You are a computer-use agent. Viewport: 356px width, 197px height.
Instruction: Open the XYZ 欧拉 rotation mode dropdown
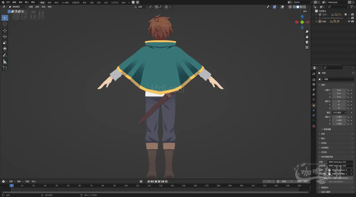339,113
